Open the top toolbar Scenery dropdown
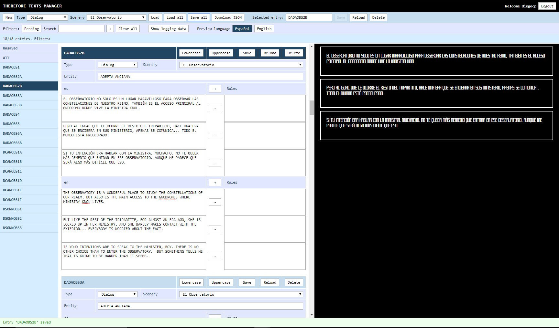The height and width of the screenshot is (328, 559). click(116, 17)
